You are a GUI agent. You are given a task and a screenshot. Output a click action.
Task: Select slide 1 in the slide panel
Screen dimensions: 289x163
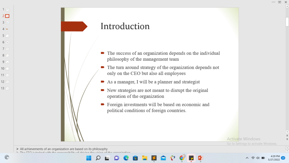point(7,9)
